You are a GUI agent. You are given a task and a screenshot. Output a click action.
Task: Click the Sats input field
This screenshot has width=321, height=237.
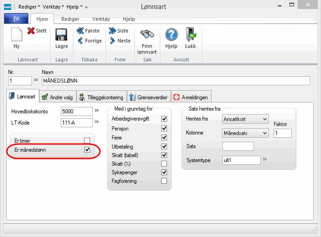pyautogui.click(x=238, y=146)
